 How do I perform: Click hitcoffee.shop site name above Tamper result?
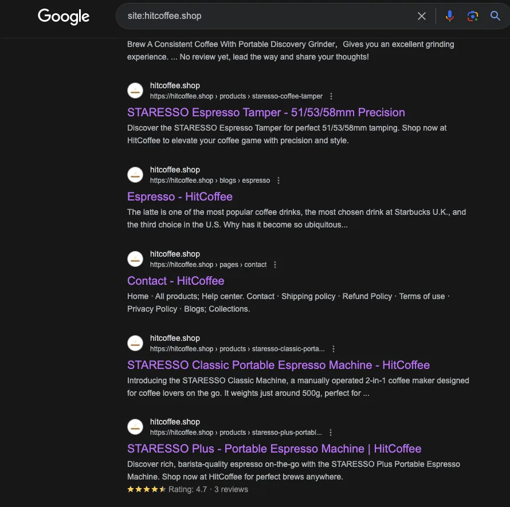tap(175, 85)
